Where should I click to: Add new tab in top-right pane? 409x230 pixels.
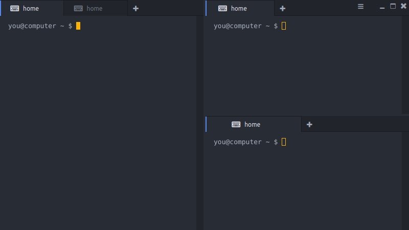click(x=283, y=9)
